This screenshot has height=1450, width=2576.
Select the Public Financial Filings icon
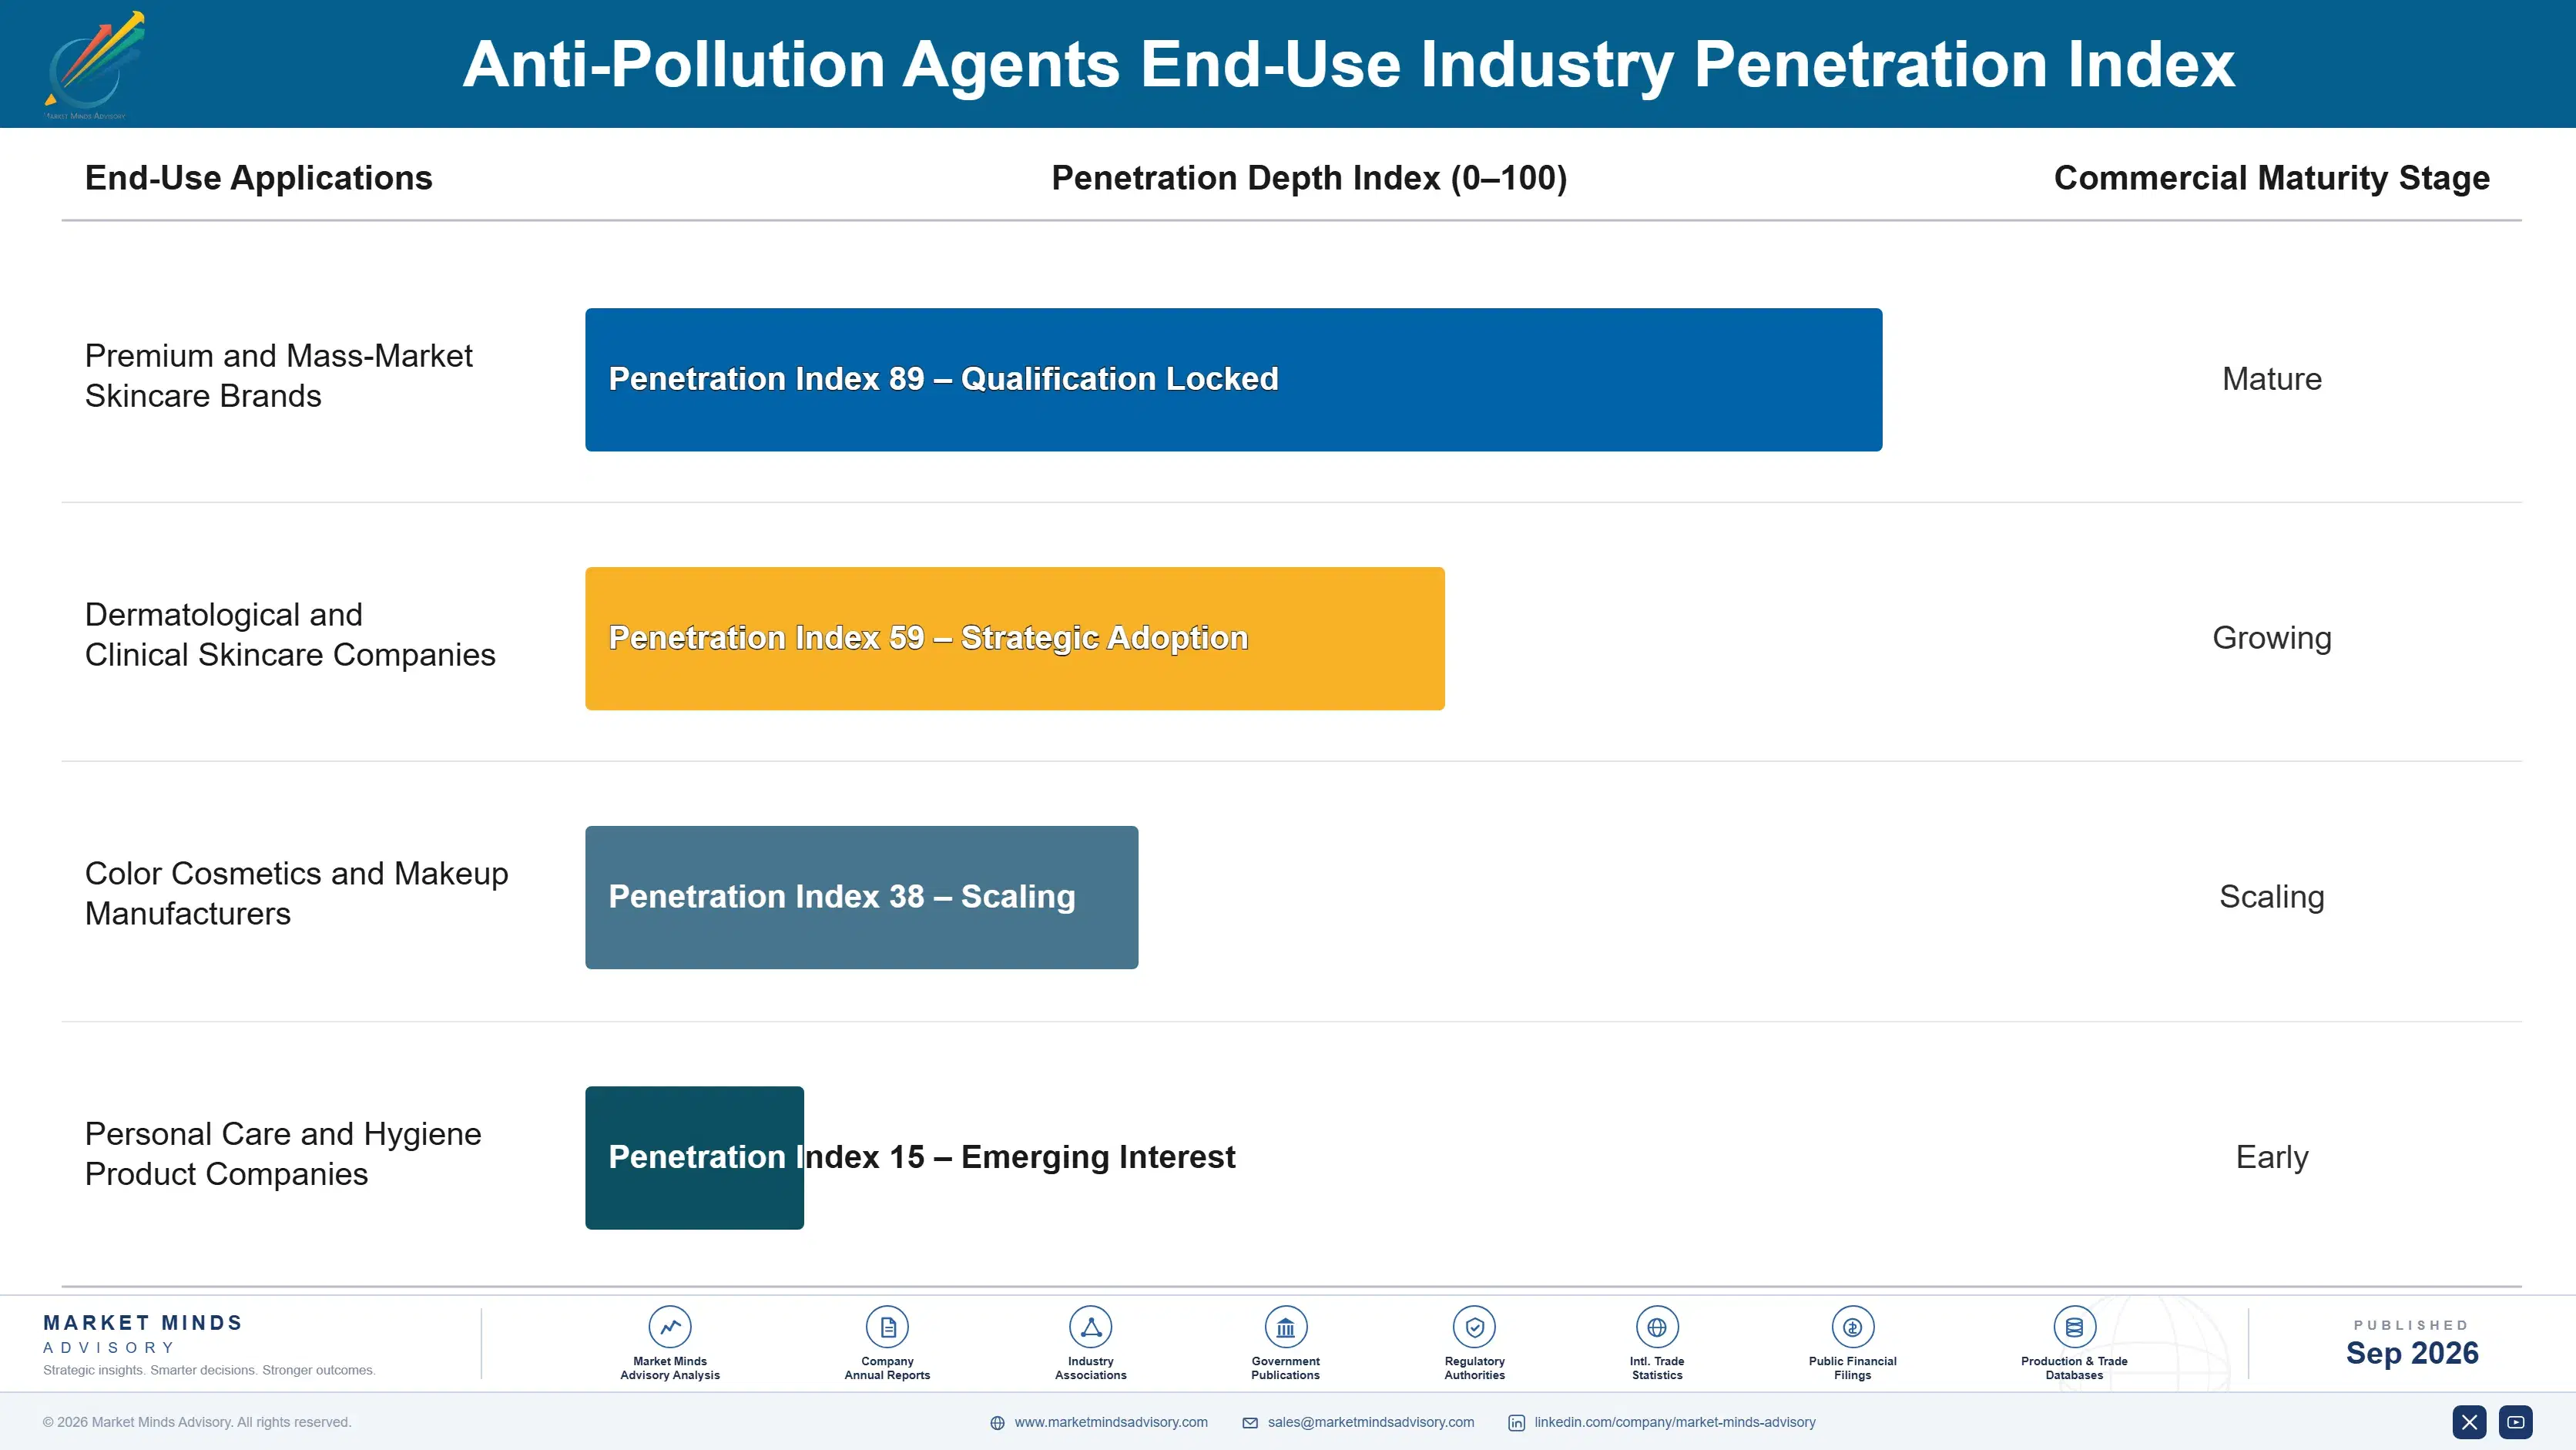click(1852, 1327)
